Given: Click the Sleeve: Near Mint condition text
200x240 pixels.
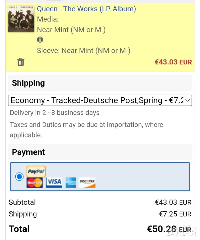Looking at the screenshot, I should pyautogui.click(x=83, y=51).
